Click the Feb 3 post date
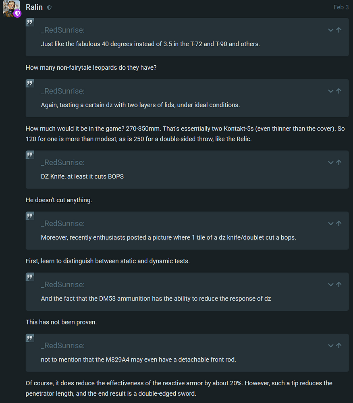353x403 pixels. pos(341,7)
